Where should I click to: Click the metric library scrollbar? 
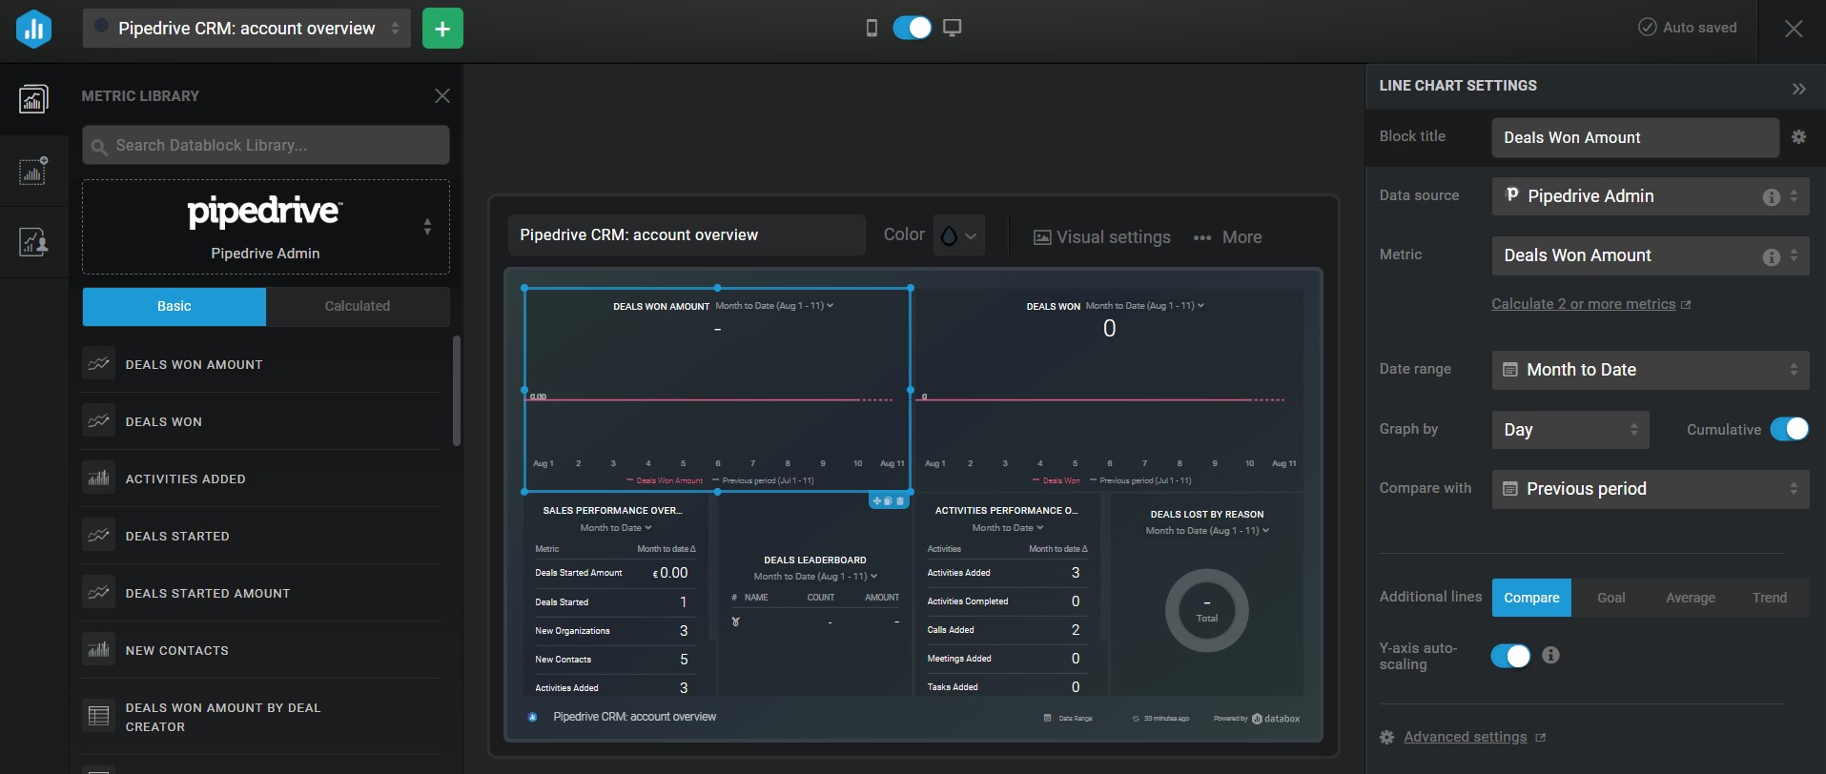457,391
